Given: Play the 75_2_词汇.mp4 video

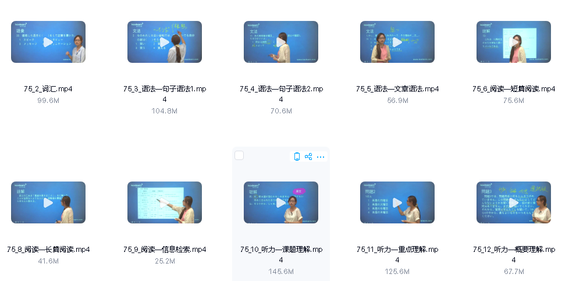Looking at the screenshot, I should point(48,42).
